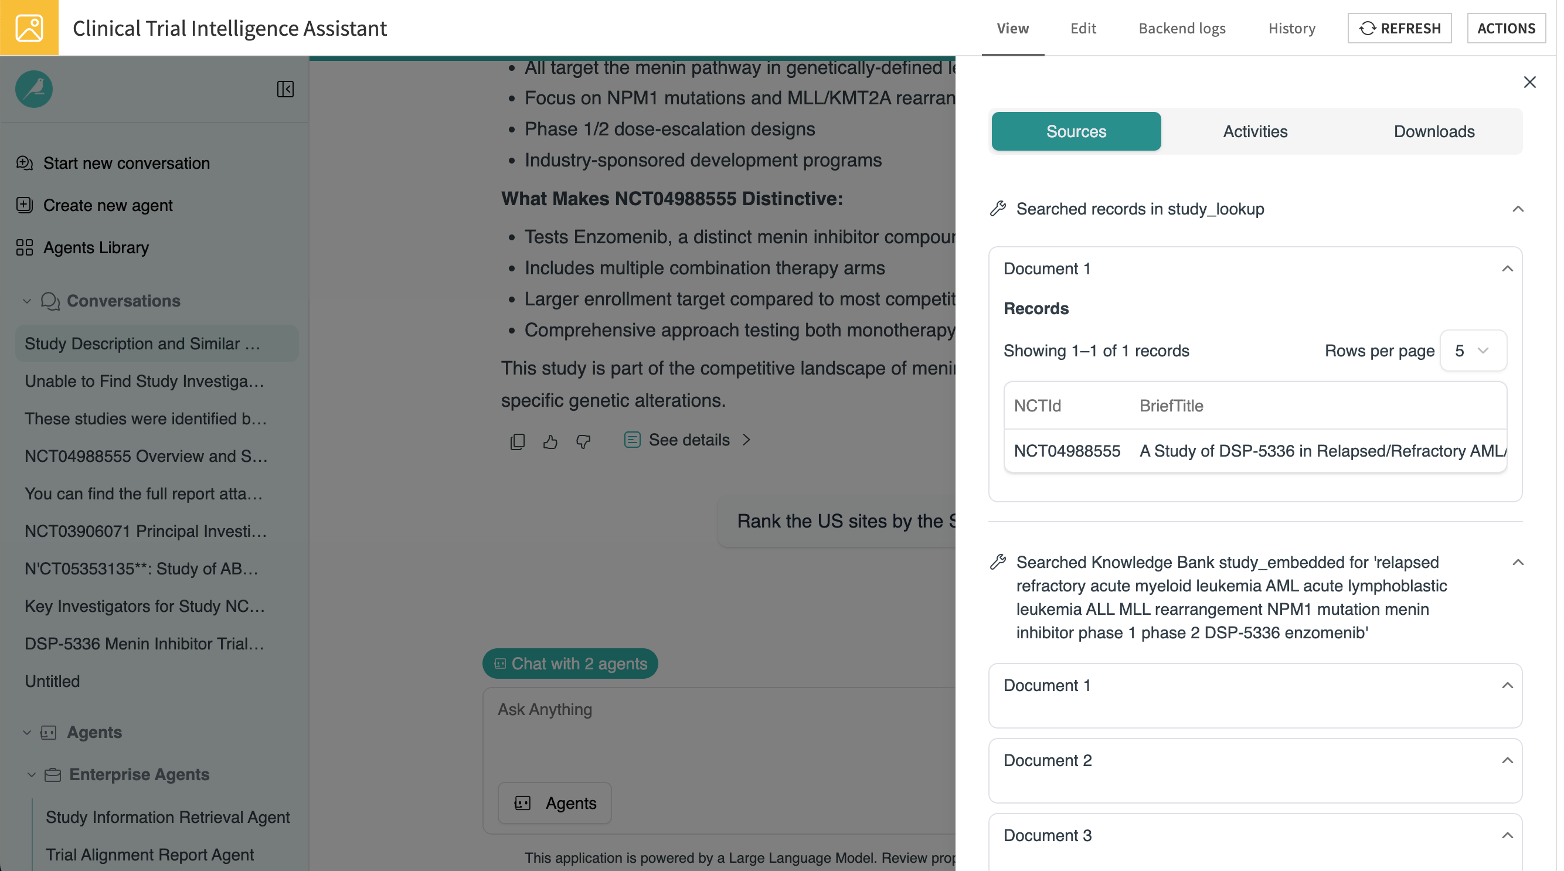Give thumbs down feedback on the response
Screen dimensions: 1564x871
tap(583, 442)
